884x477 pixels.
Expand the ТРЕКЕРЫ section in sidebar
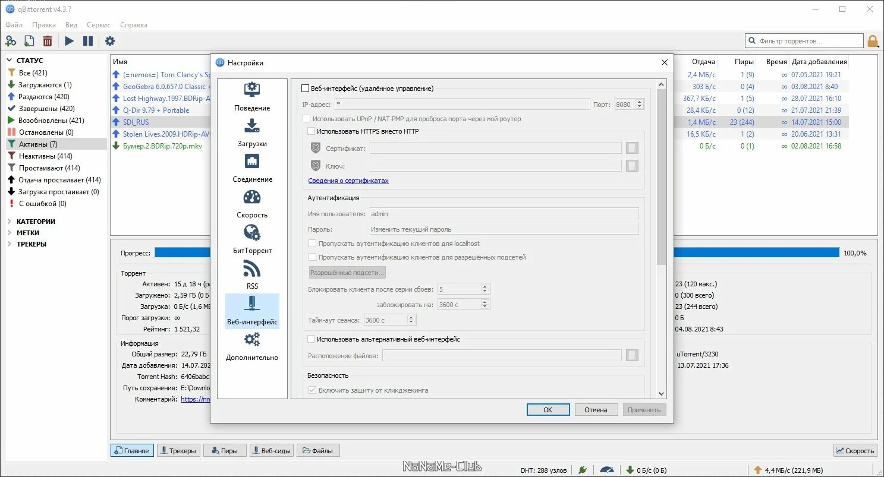(x=10, y=244)
